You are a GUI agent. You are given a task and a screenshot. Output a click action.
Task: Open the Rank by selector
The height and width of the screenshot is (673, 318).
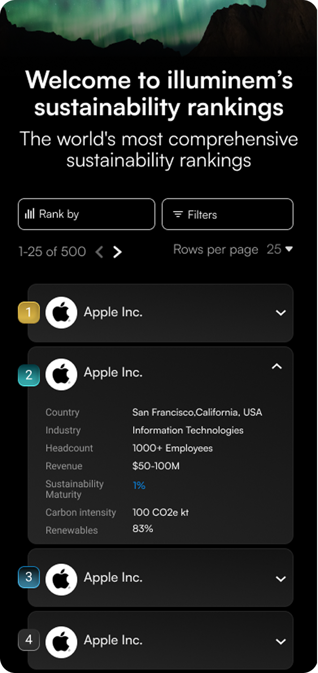click(86, 214)
